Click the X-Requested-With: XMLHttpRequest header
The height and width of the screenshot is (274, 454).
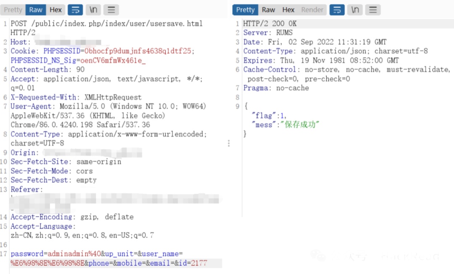click(x=76, y=97)
